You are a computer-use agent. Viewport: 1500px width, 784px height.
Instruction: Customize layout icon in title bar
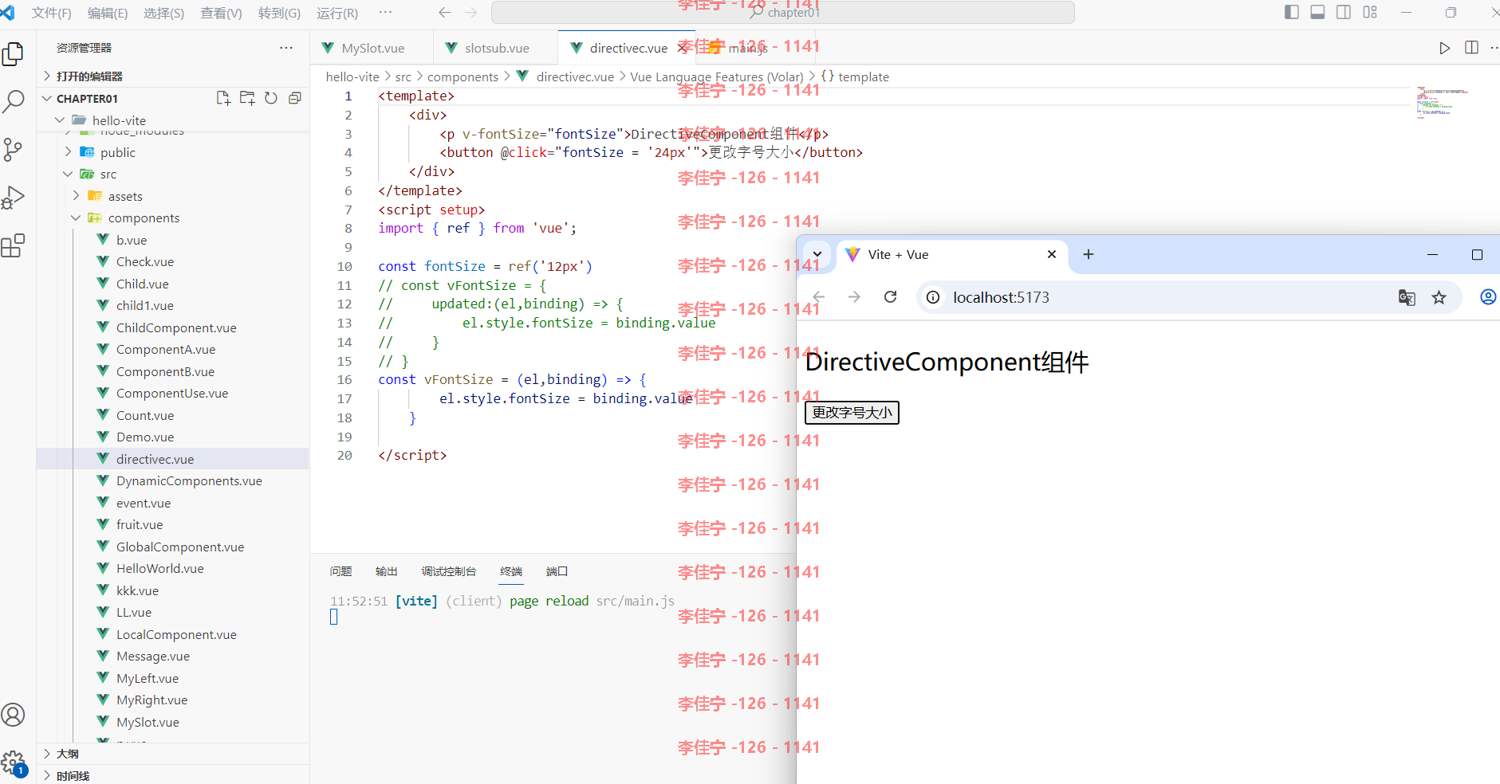pyautogui.click(x=1370, y=12)
